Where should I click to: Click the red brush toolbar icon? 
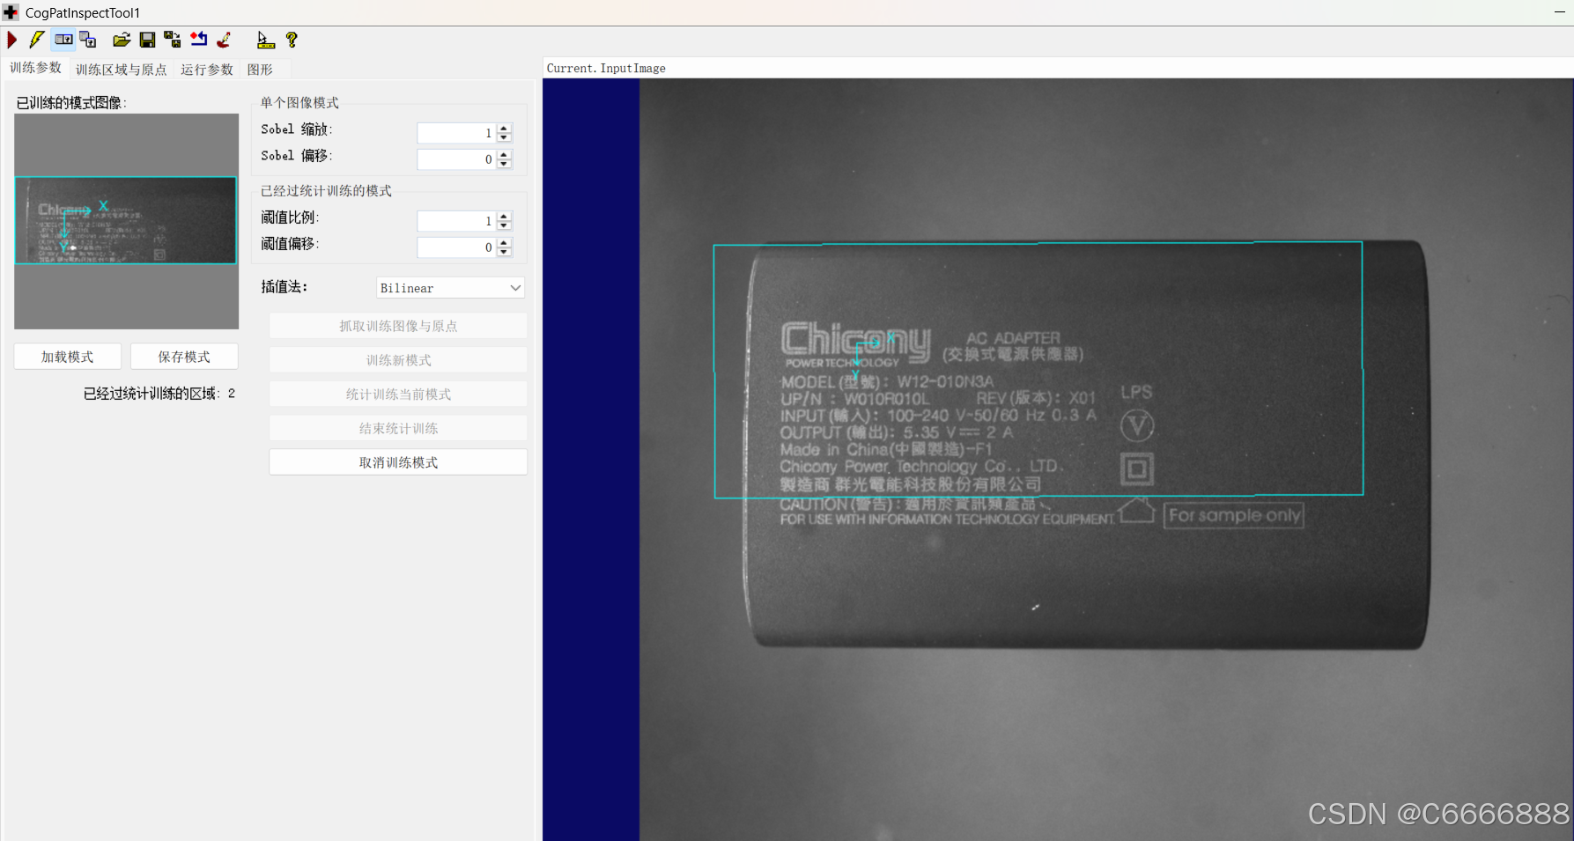click(x=225, y=40)
